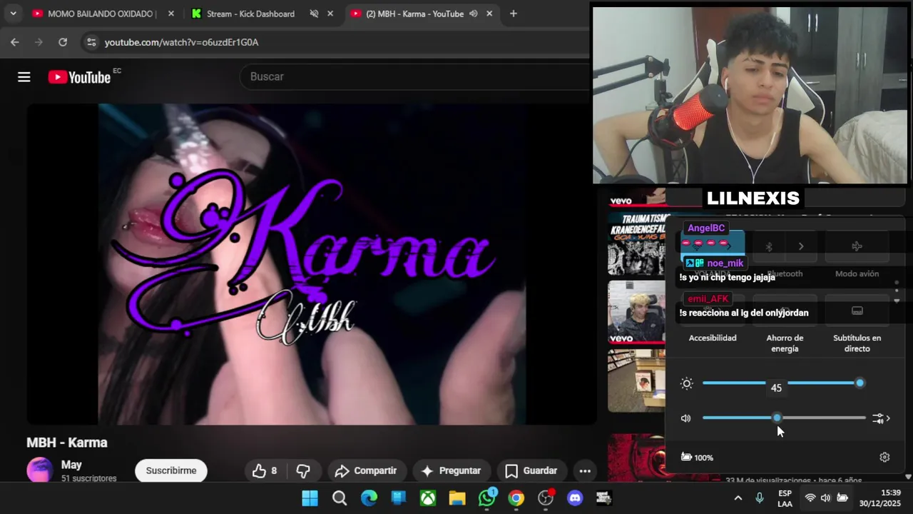Viewport: 913px width, 514px height.
Task: Open TRAUMATISMO KRANEOENCEFALICO suggested video thumbnail
Action: click(x=636, y=244)
